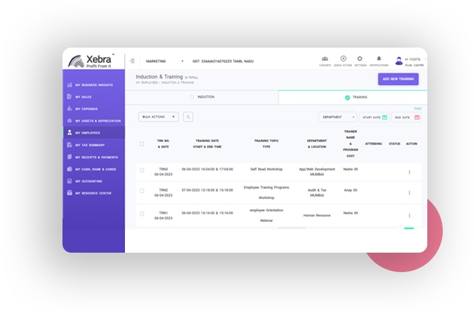Select the TRN2 row checkbox
475x315 pixels.
coord(142,191)
